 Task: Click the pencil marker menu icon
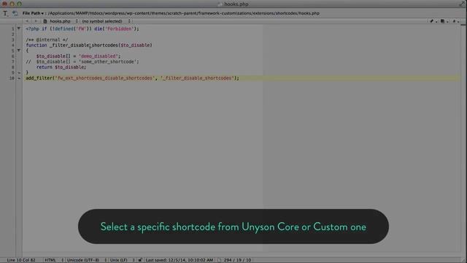433,21
